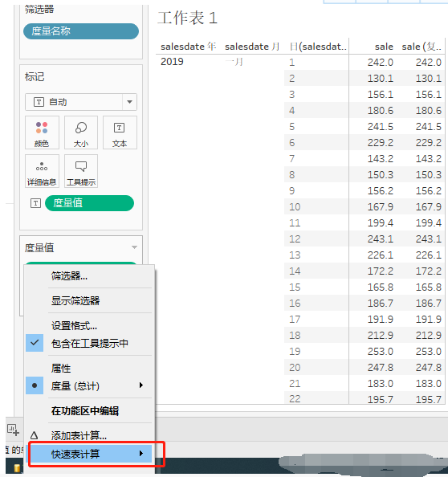
Task: Click the new worksheet icon at bottom left
Action: click(13, 430)
